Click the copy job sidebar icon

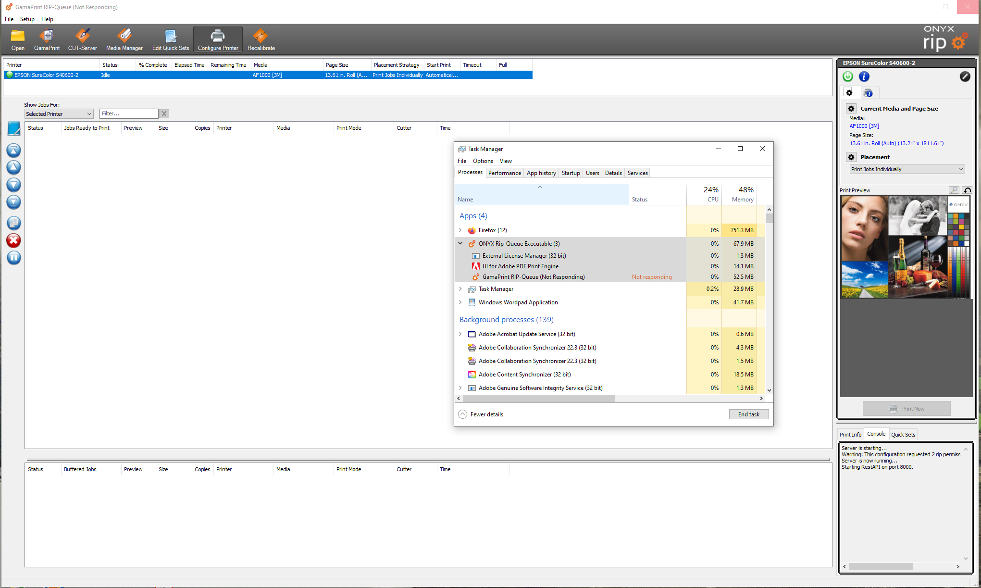click(x=13, y=223)
